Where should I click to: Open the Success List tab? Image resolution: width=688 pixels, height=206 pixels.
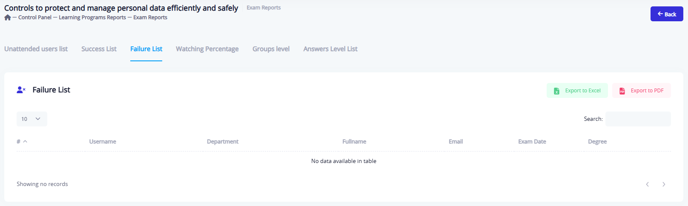coord(99,49)
